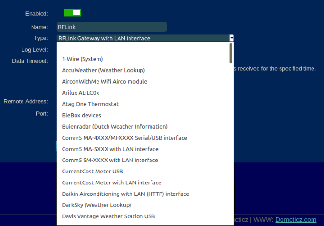The height and width of the screenshot is (226, 324).
Task: Choose DarkSky (Weather Lookup) entry
Action: [x=145, y=205]
